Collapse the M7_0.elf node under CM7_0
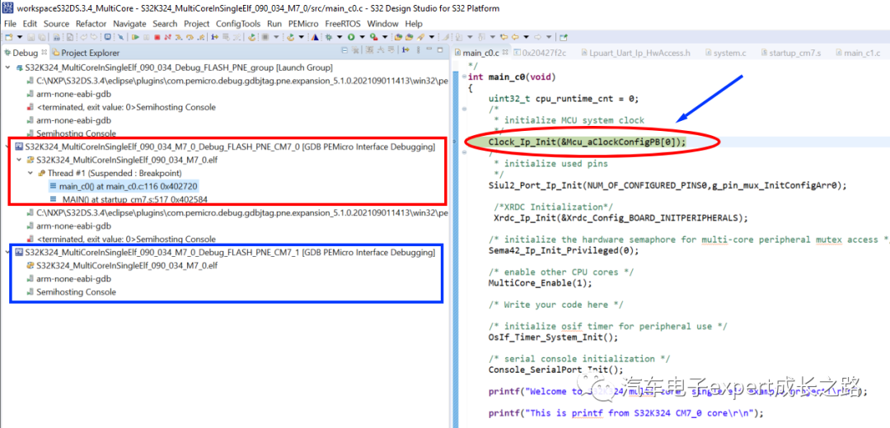The height and width of the screenshot is (428, 890). (18, 160)
